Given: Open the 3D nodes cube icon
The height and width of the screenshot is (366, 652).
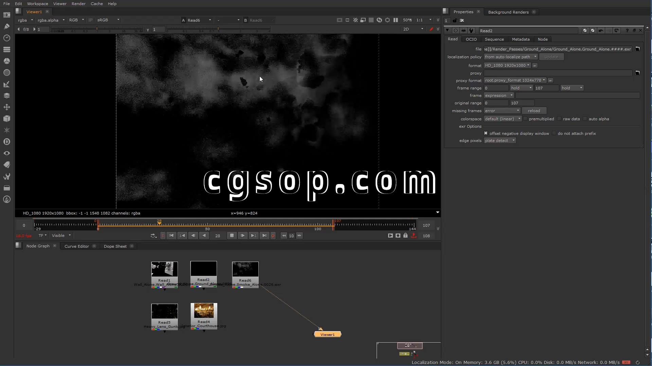Looking at the screenshot, I should (x=6, y=119).
